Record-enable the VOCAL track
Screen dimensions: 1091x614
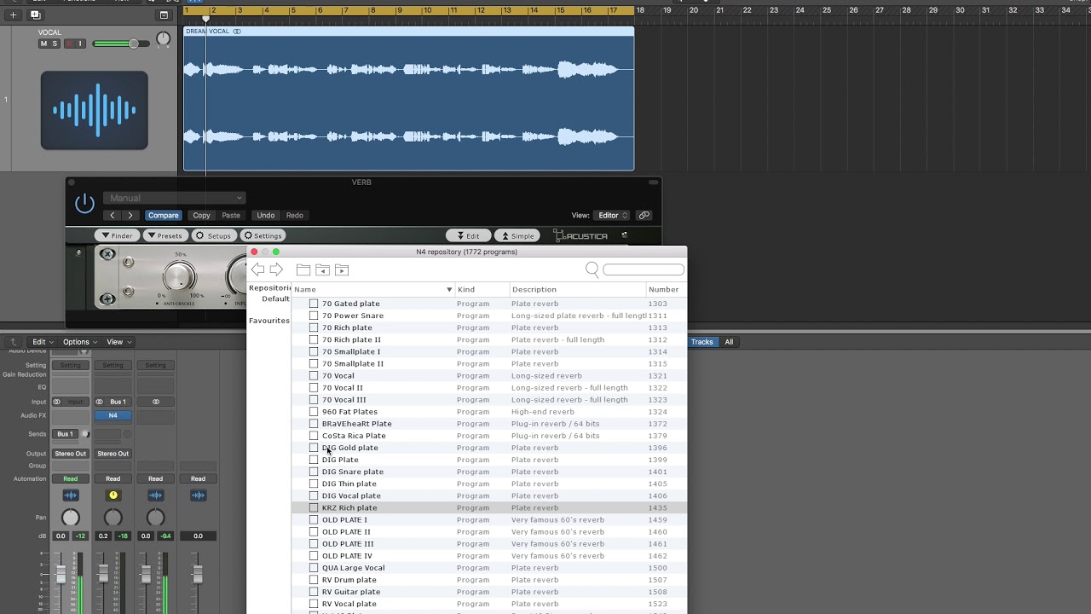pyautogui.click(x=70, y=43)
